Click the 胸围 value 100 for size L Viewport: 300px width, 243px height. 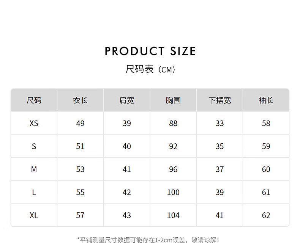point(173,193)
